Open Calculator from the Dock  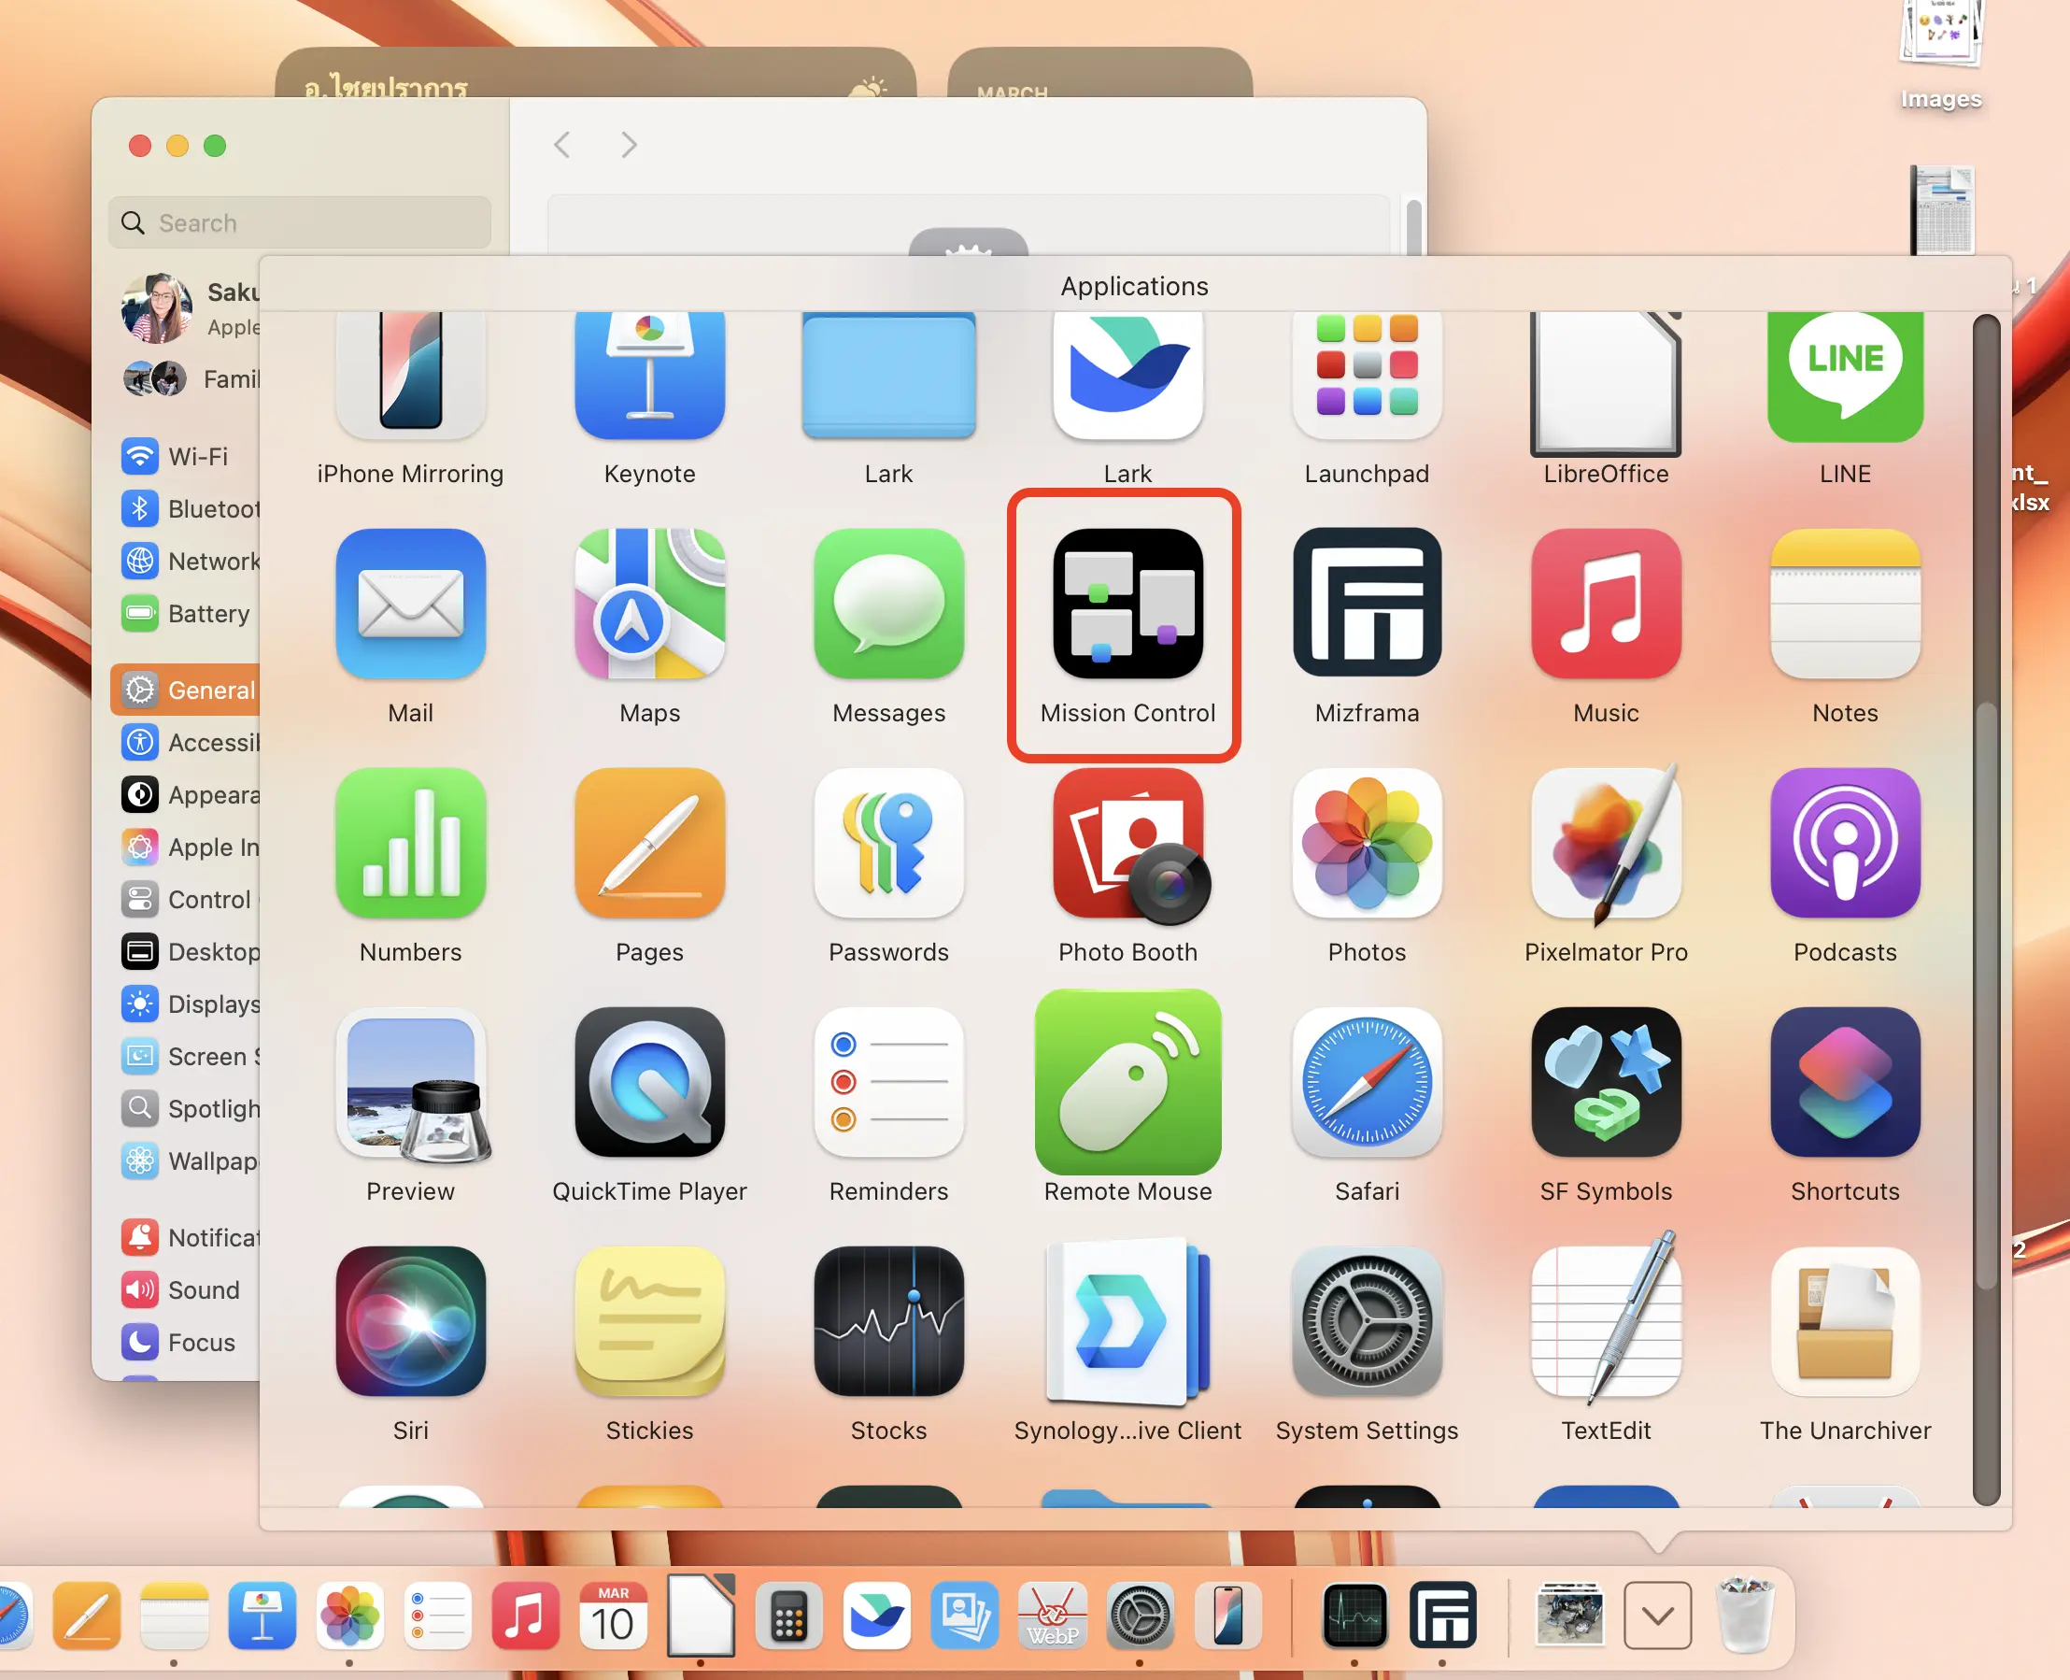click(x=788, y=1616)
